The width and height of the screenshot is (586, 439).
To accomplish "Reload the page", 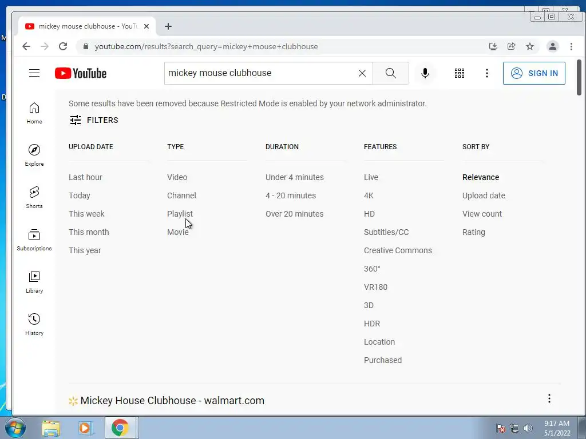I will [x=63, y=46].
